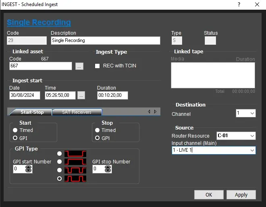
Task: Switch to the SAT Receivers tab
Action: tap(77, 112)
